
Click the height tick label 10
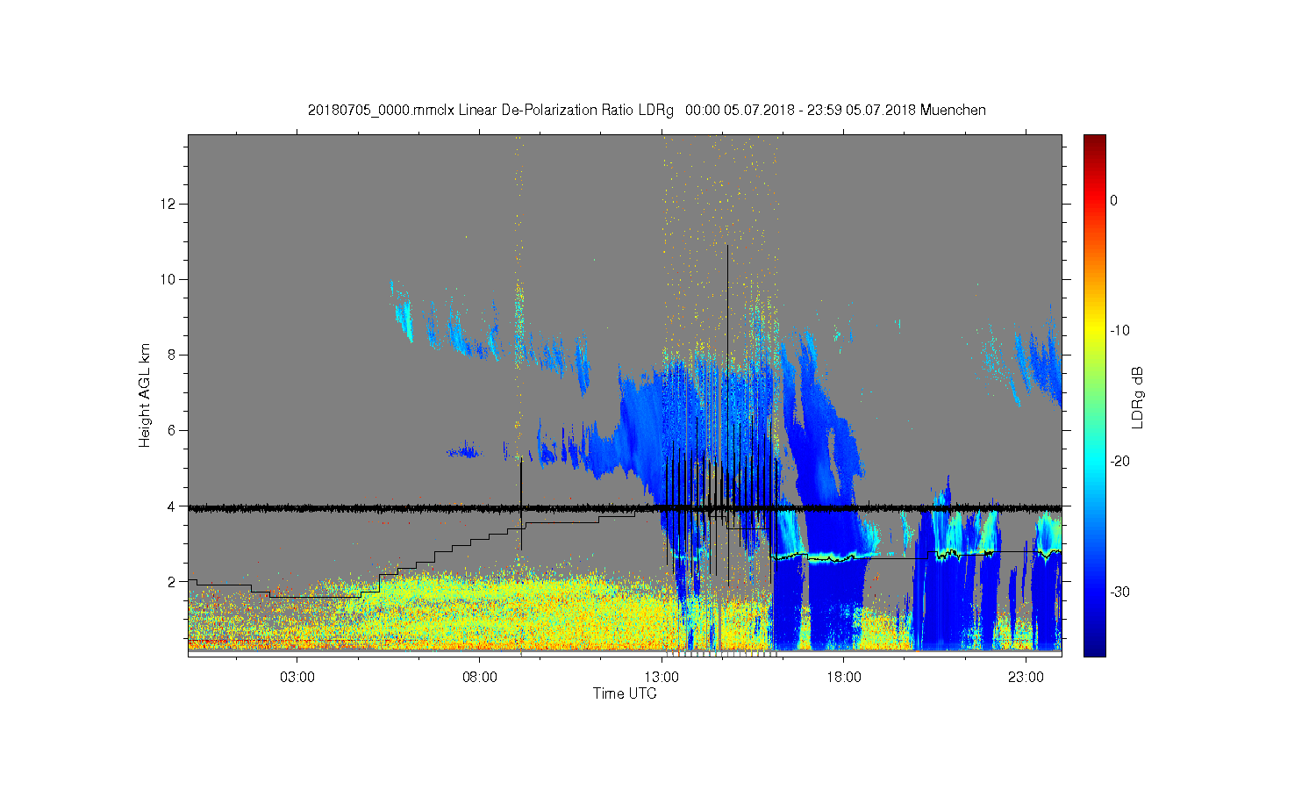168,280
